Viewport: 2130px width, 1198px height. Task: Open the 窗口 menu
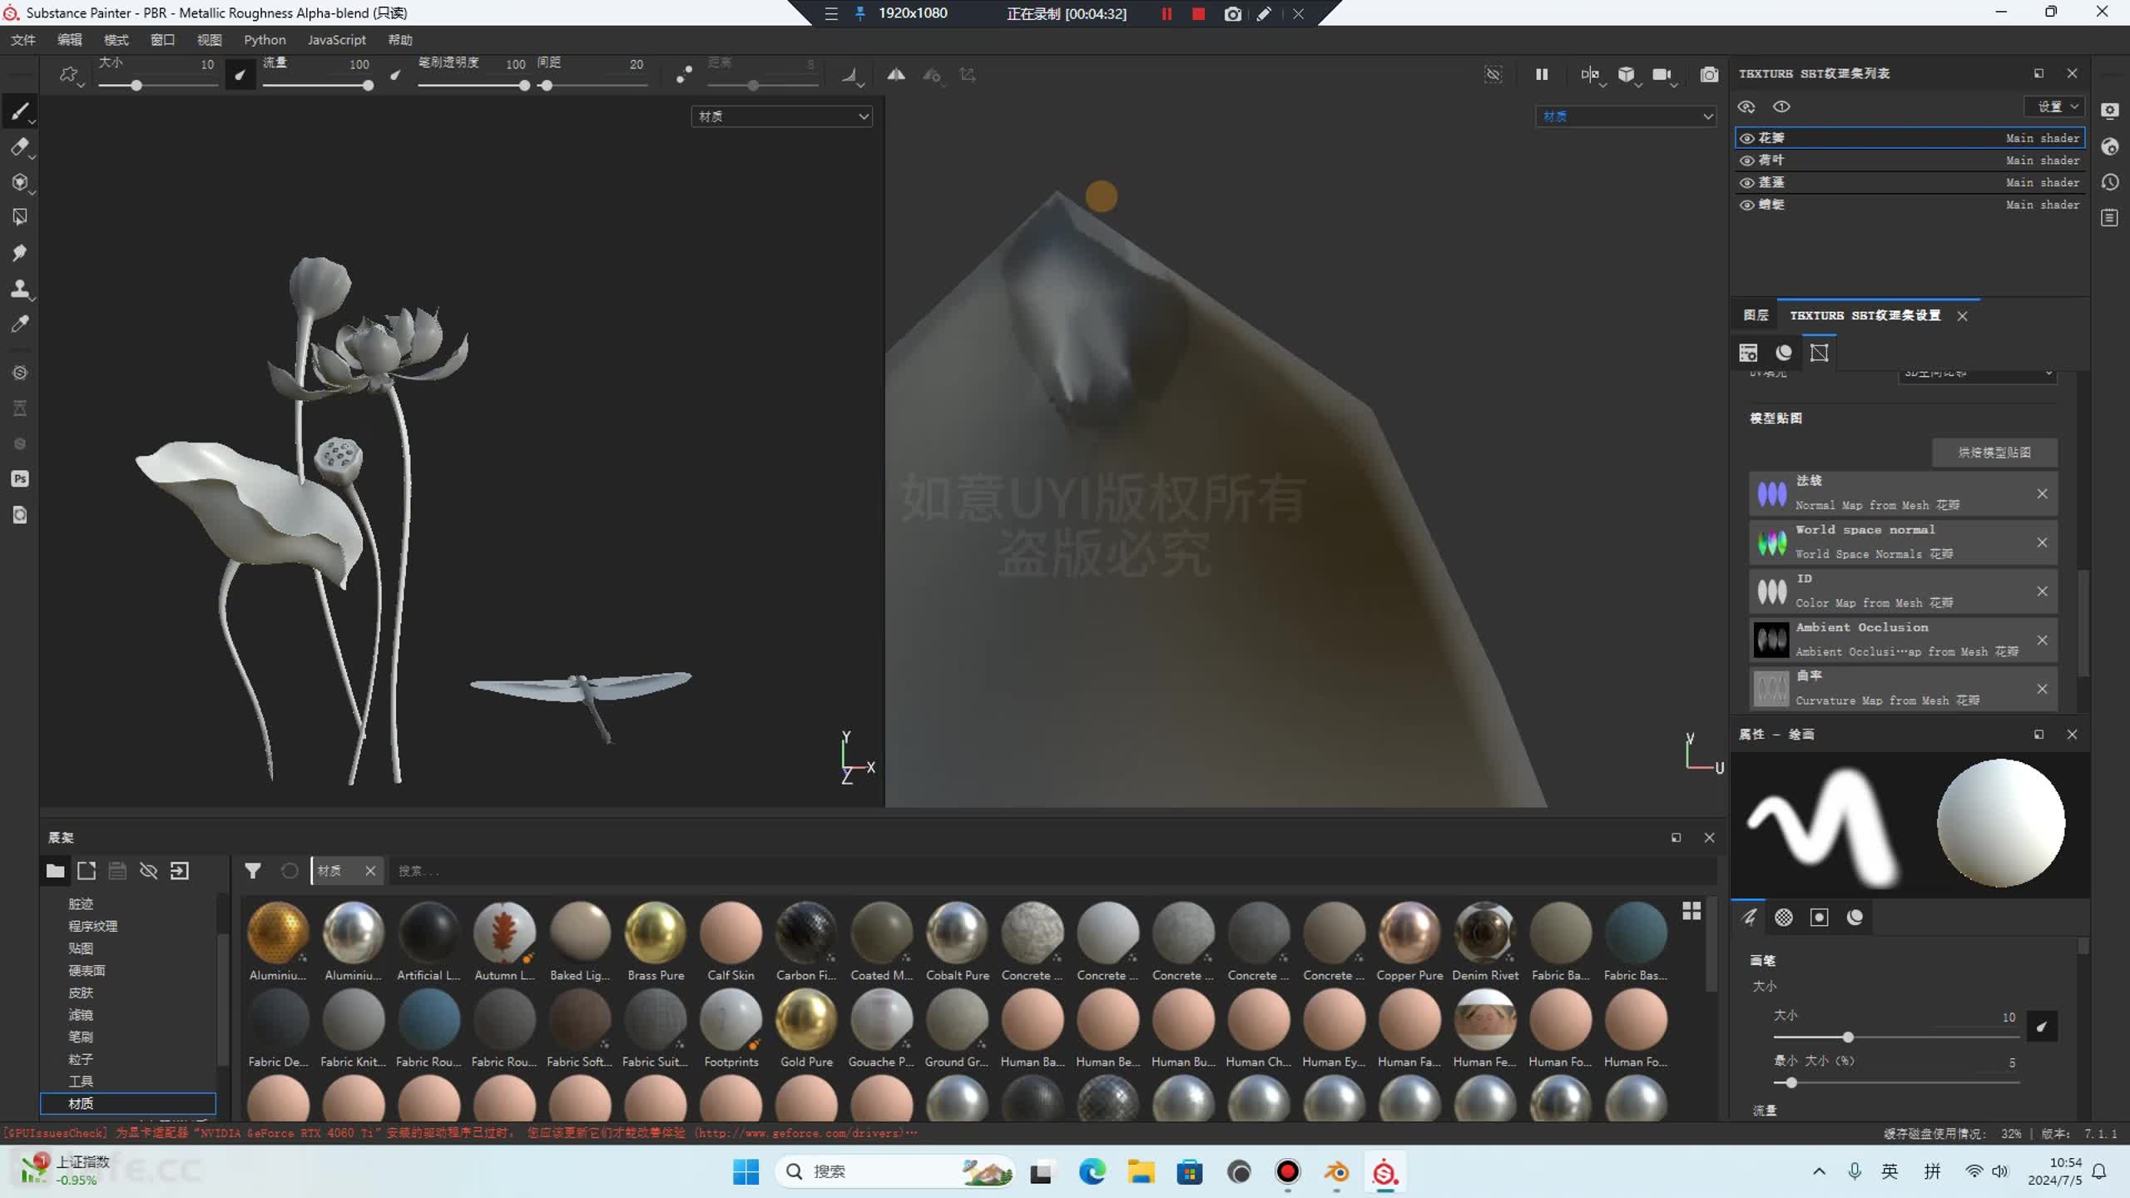163,40
